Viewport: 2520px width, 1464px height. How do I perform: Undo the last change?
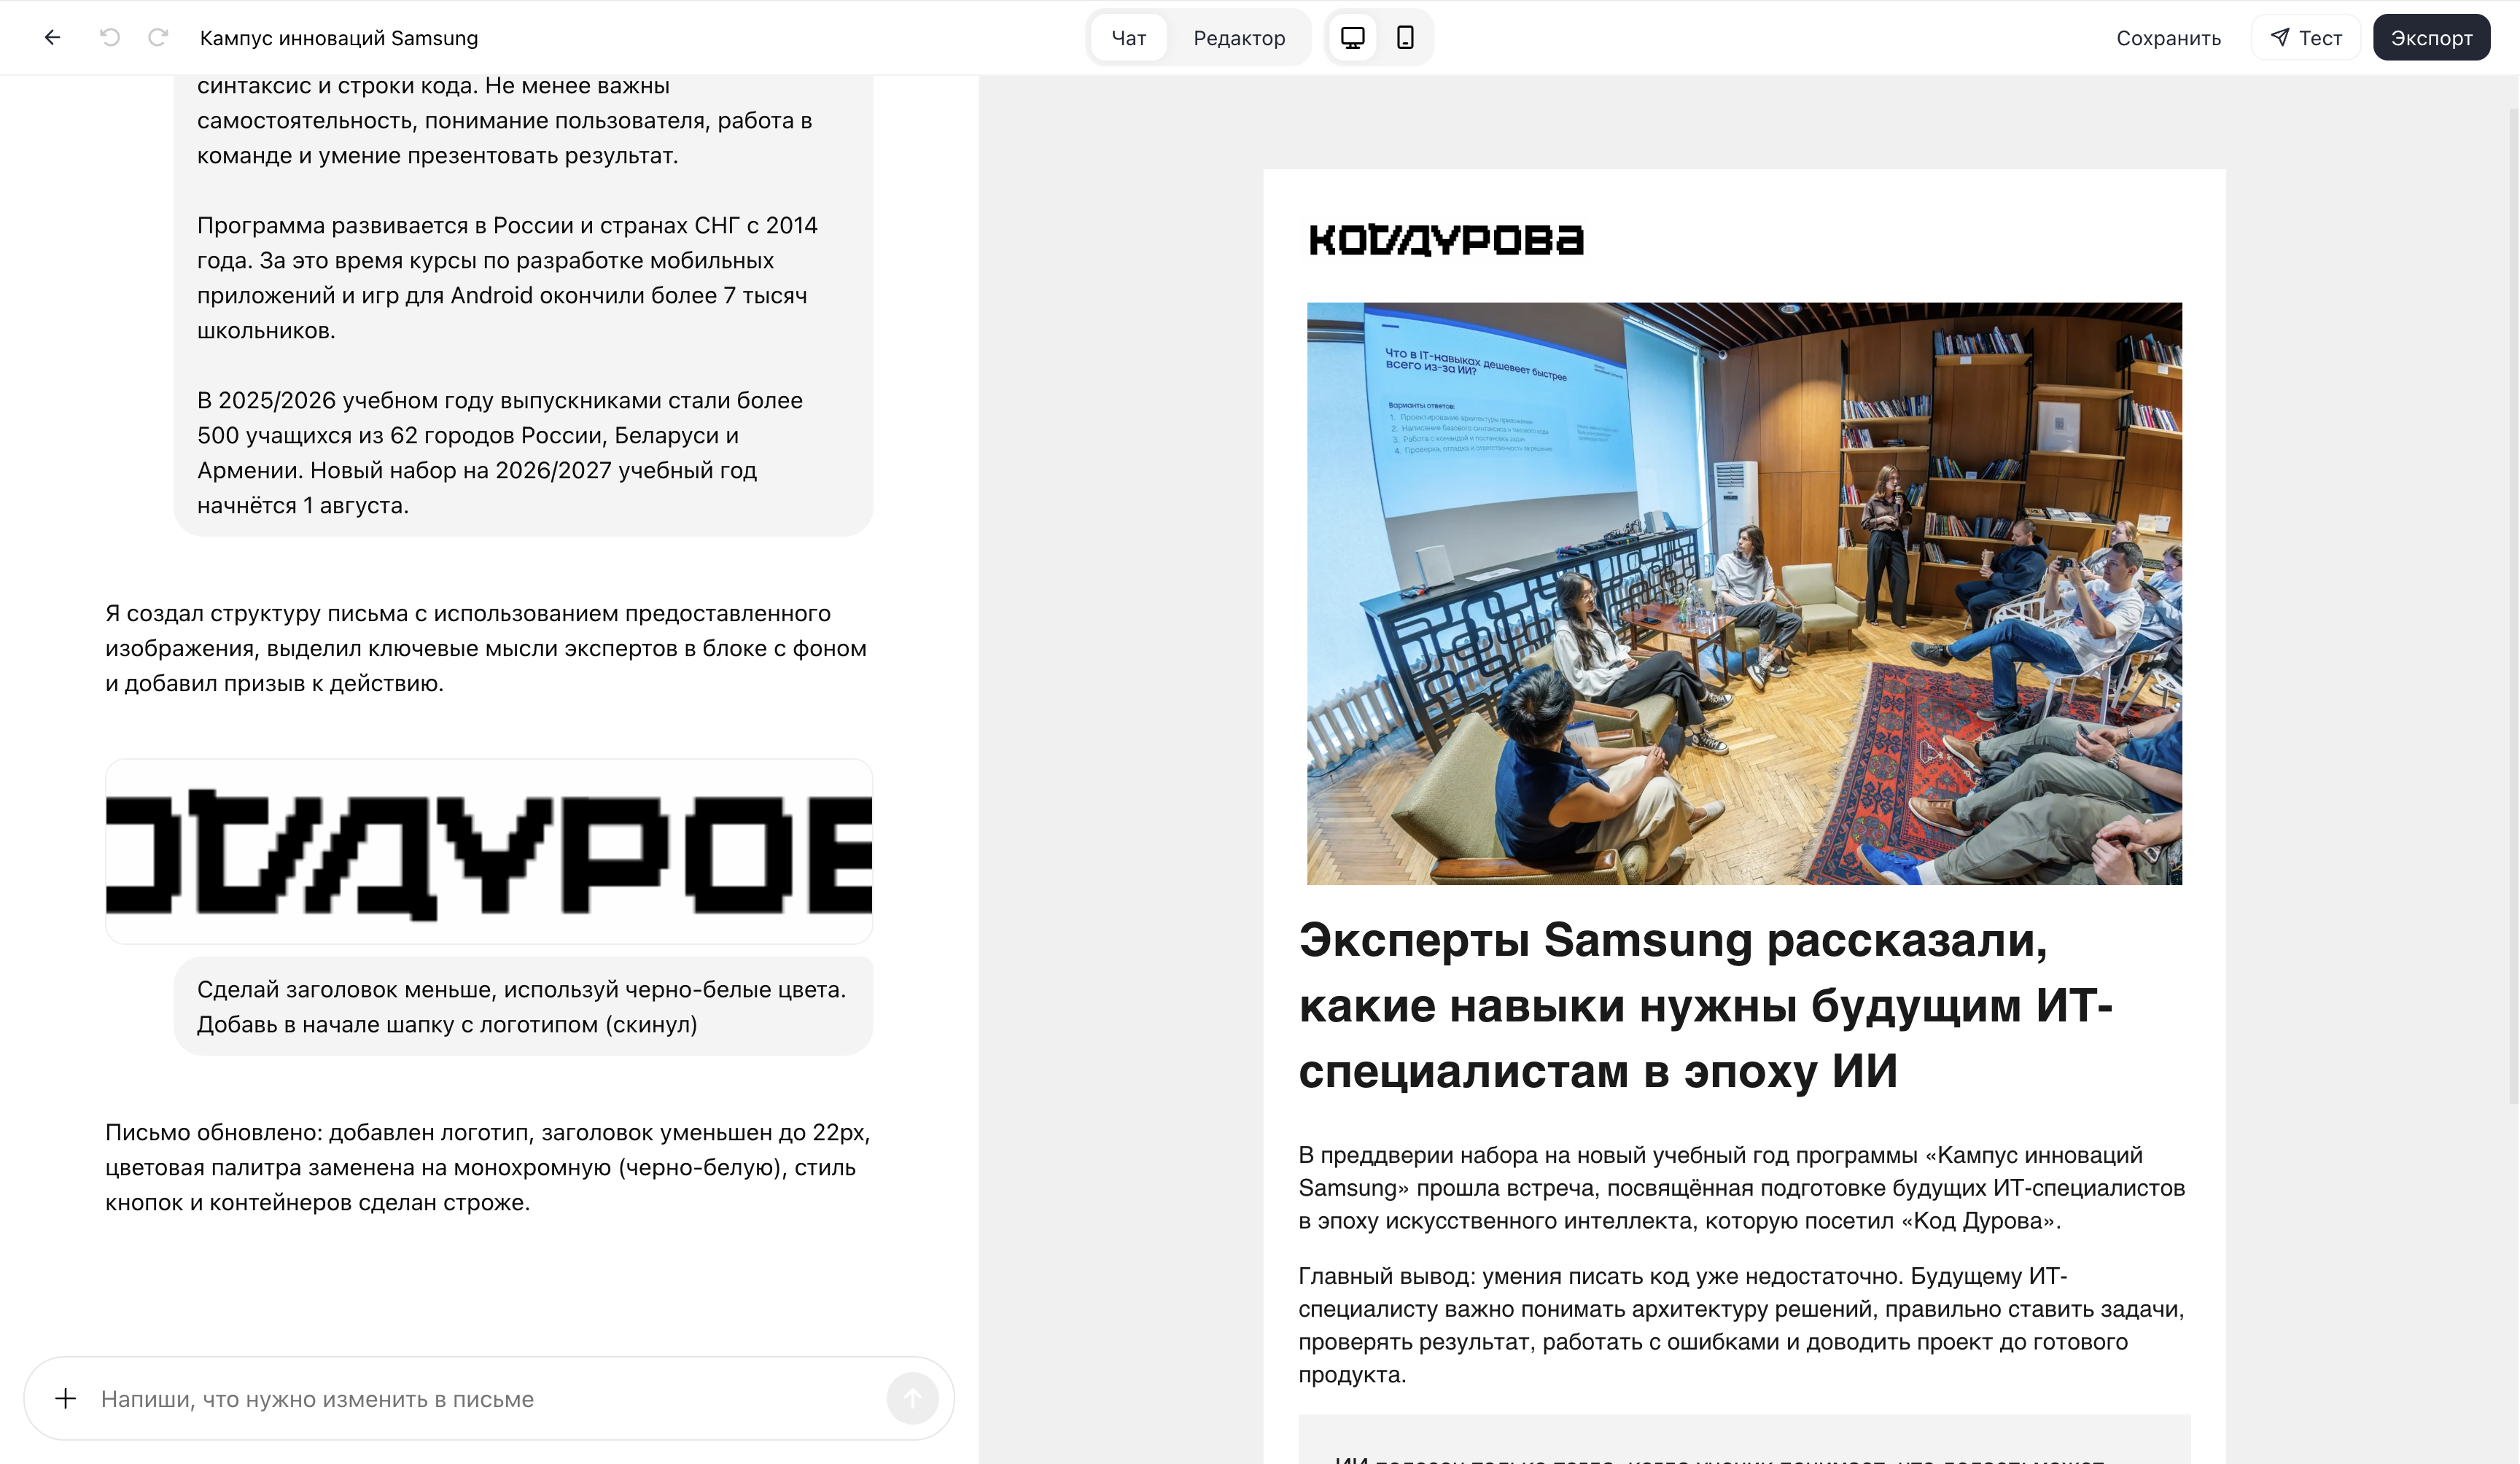110,37
